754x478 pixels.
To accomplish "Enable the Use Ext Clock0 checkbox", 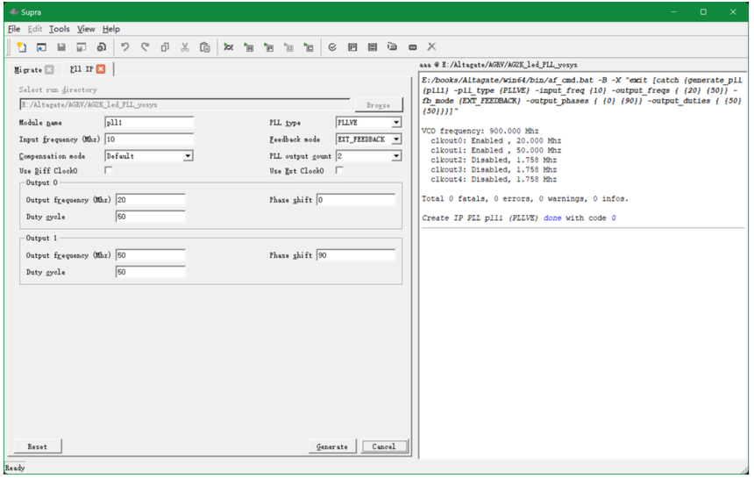I will 339,170.
